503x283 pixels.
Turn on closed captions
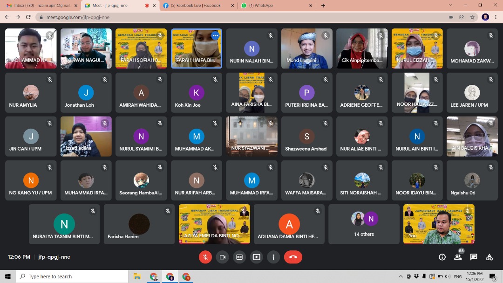(x=239, y=257)
